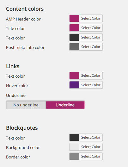Click the AMP Header color magenta swatch
This screenshot has height=167, width=128.
click(74, 18)
